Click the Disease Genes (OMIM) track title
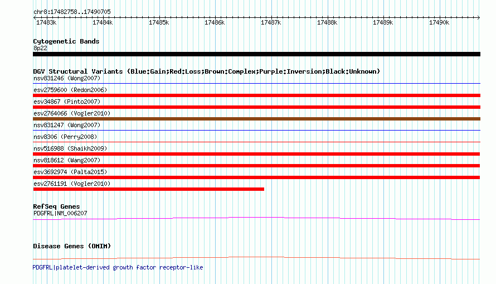 [x=72, y=246]
